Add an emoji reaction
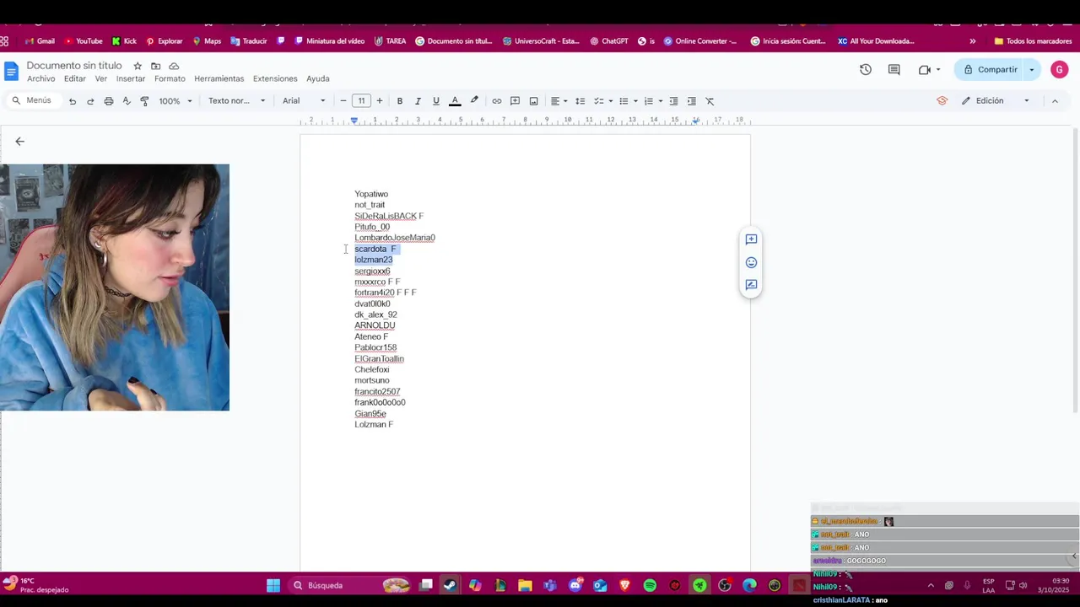1080x607 pixels. point(751,262)
